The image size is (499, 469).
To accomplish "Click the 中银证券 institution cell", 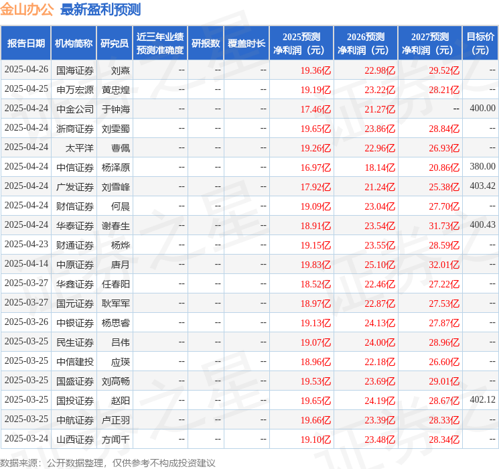I will coord(75,323).
